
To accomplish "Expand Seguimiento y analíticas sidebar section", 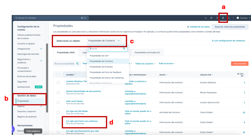I will 41,61.
